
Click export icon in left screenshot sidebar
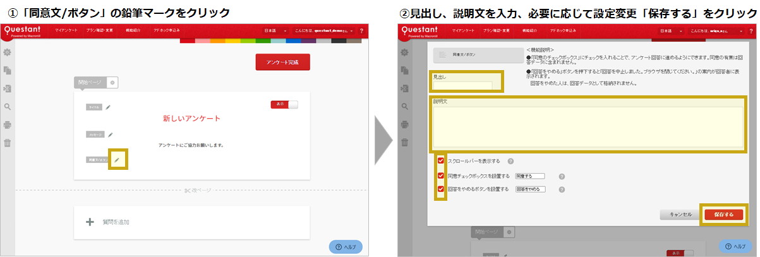point(8,88)
